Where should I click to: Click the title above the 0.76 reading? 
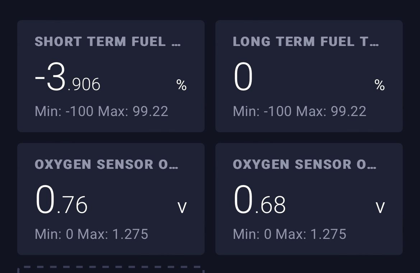106,164
